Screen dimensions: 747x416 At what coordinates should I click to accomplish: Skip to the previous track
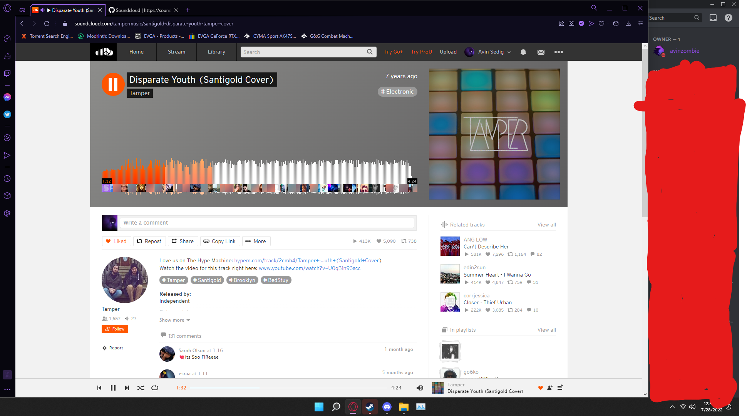[99, 388]
